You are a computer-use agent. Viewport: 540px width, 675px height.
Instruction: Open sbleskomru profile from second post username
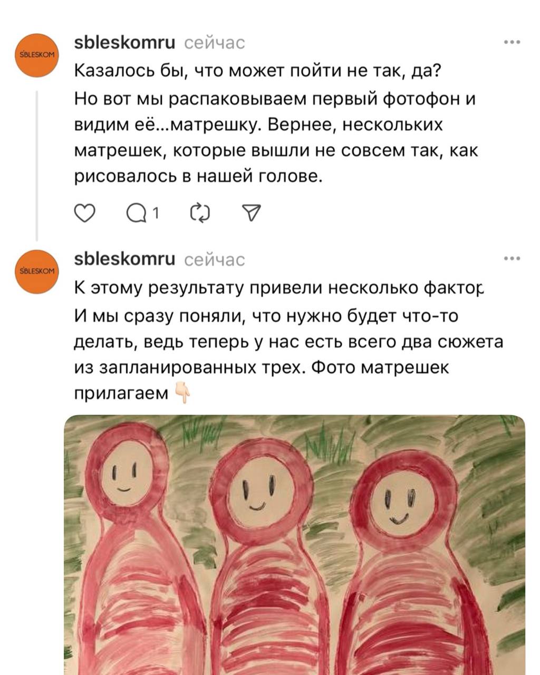point(125,259)
